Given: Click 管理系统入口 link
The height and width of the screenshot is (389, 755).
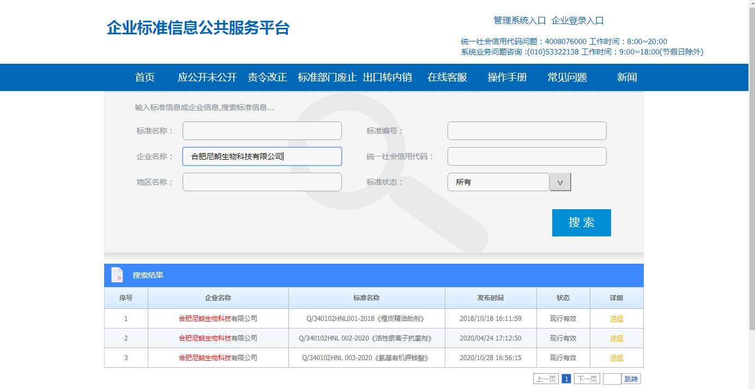Looking at the screenshot, I should (x=520, y=21).
